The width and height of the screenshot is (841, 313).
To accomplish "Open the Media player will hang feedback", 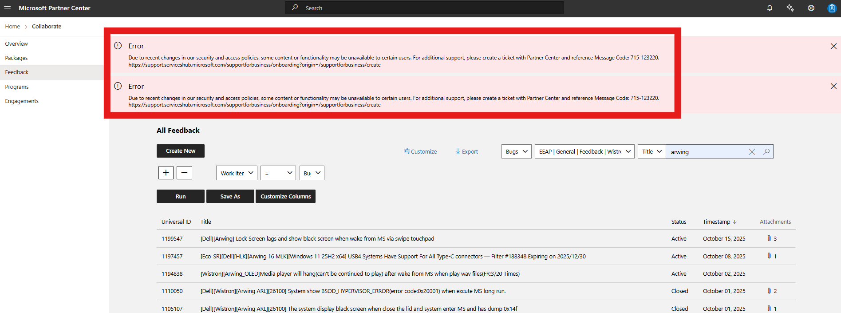I will point(360,273).
